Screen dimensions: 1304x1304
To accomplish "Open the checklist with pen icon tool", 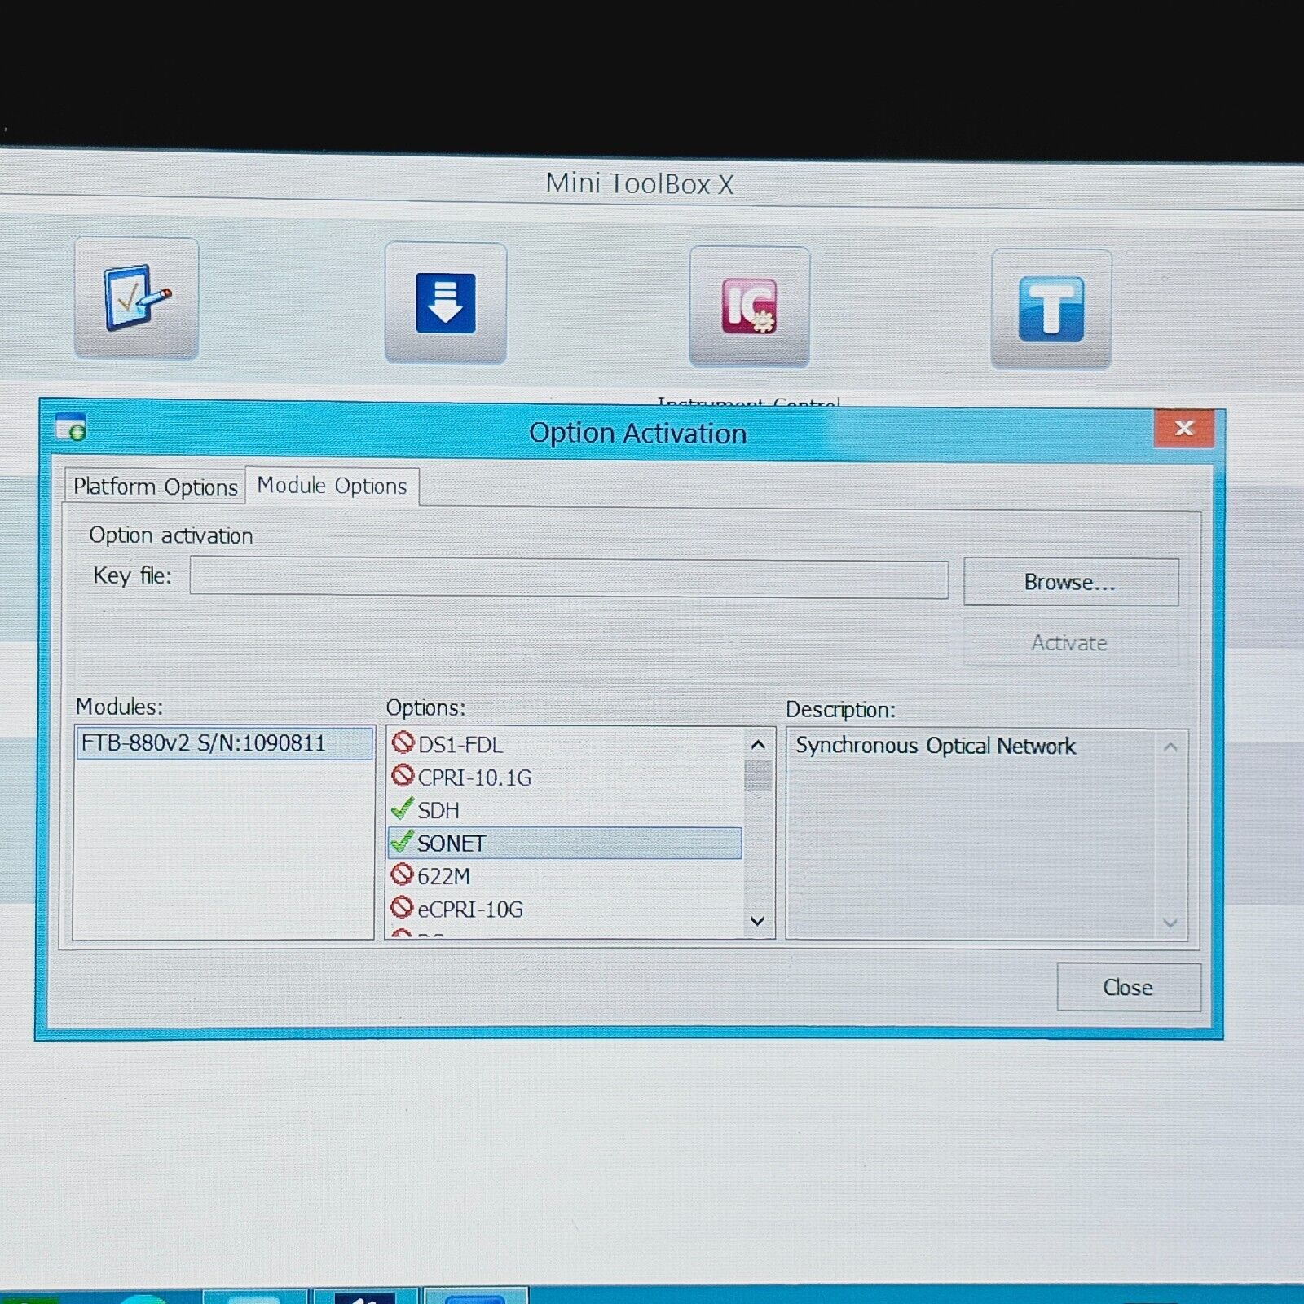I will tap(136, 298).
